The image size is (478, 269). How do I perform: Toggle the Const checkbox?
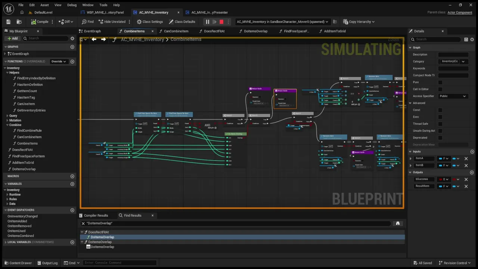click(x=440, y=110)
